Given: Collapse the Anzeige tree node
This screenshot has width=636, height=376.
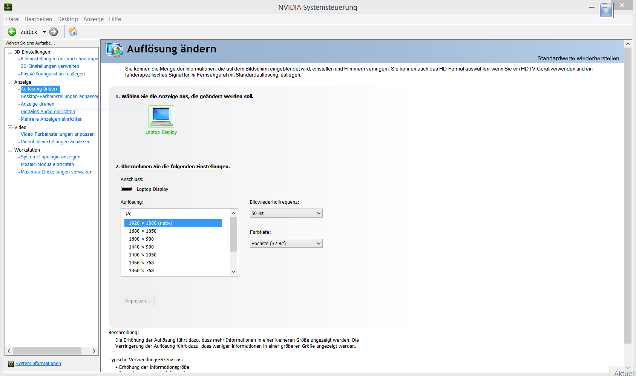Looking at the screenshot, I should [x=10, y=82].
